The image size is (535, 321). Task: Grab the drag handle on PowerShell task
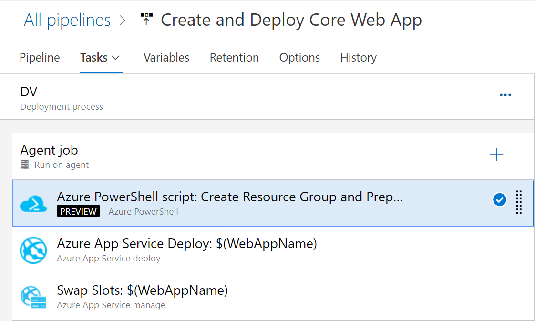519,202
